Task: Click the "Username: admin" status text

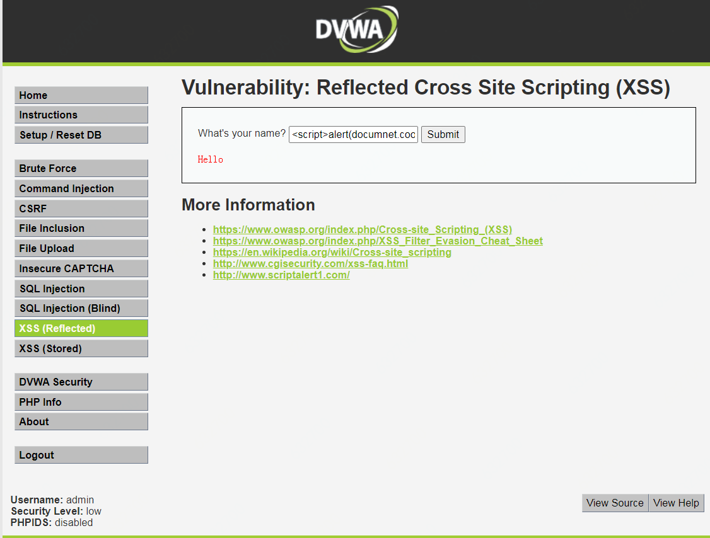Action: [52, 500]
